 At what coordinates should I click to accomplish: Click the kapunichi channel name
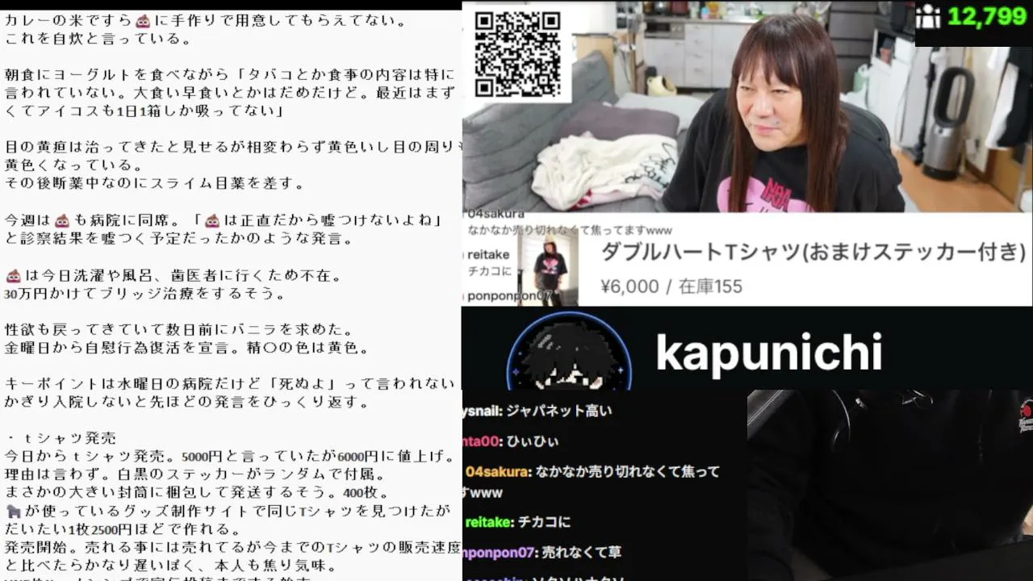[768, 352]
